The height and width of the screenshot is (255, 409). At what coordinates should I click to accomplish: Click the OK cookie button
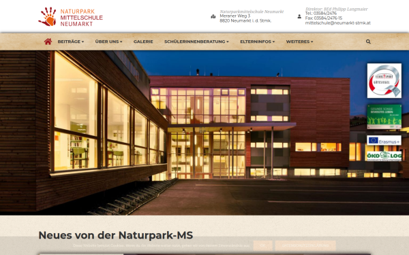pos(262,245)
